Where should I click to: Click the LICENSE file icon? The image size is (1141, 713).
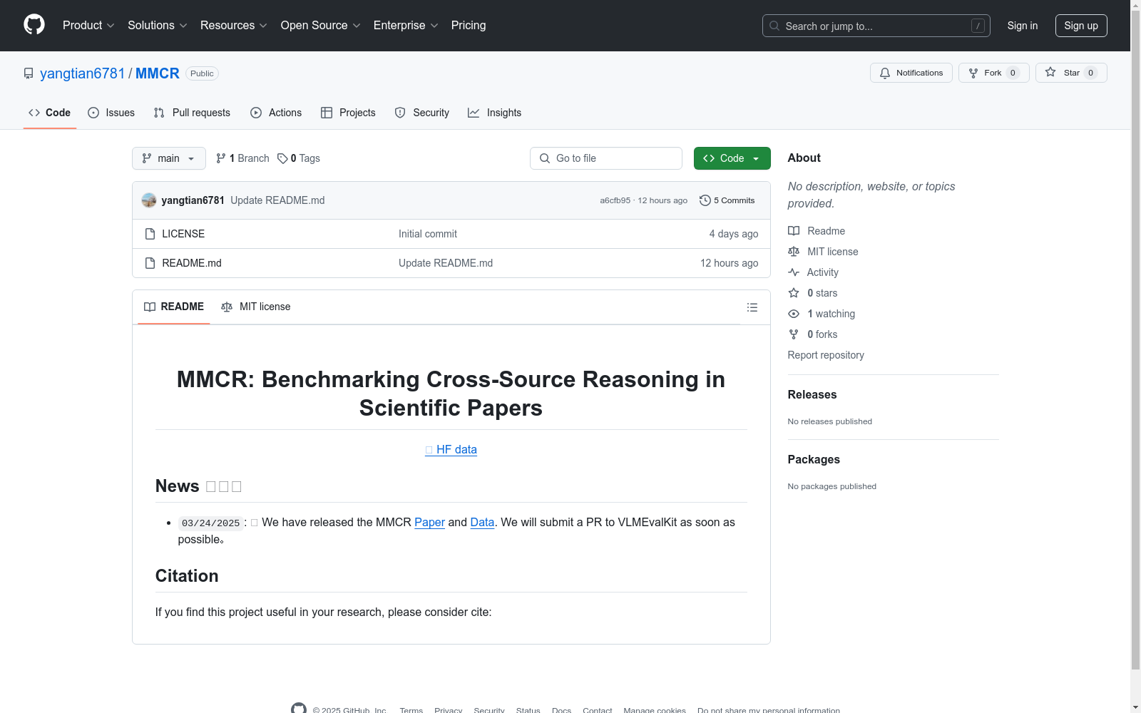[x=150, y=234]
